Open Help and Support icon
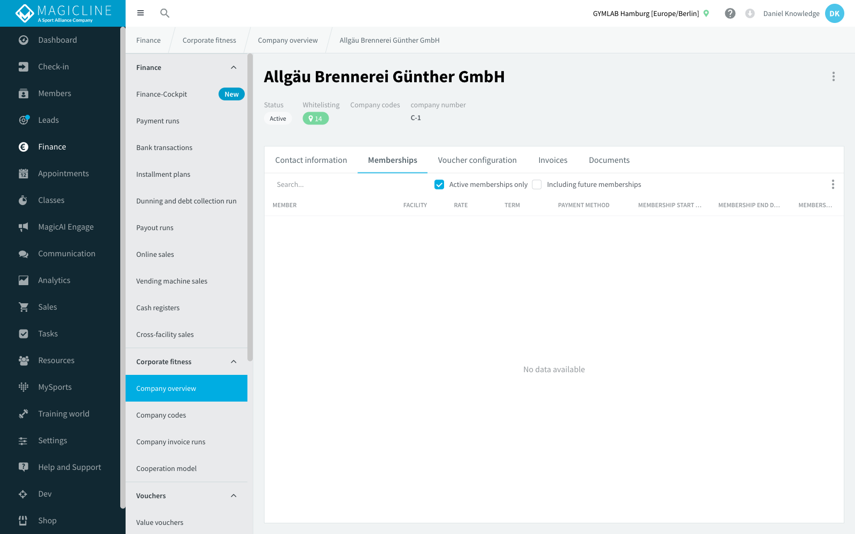 click(24, 467)
